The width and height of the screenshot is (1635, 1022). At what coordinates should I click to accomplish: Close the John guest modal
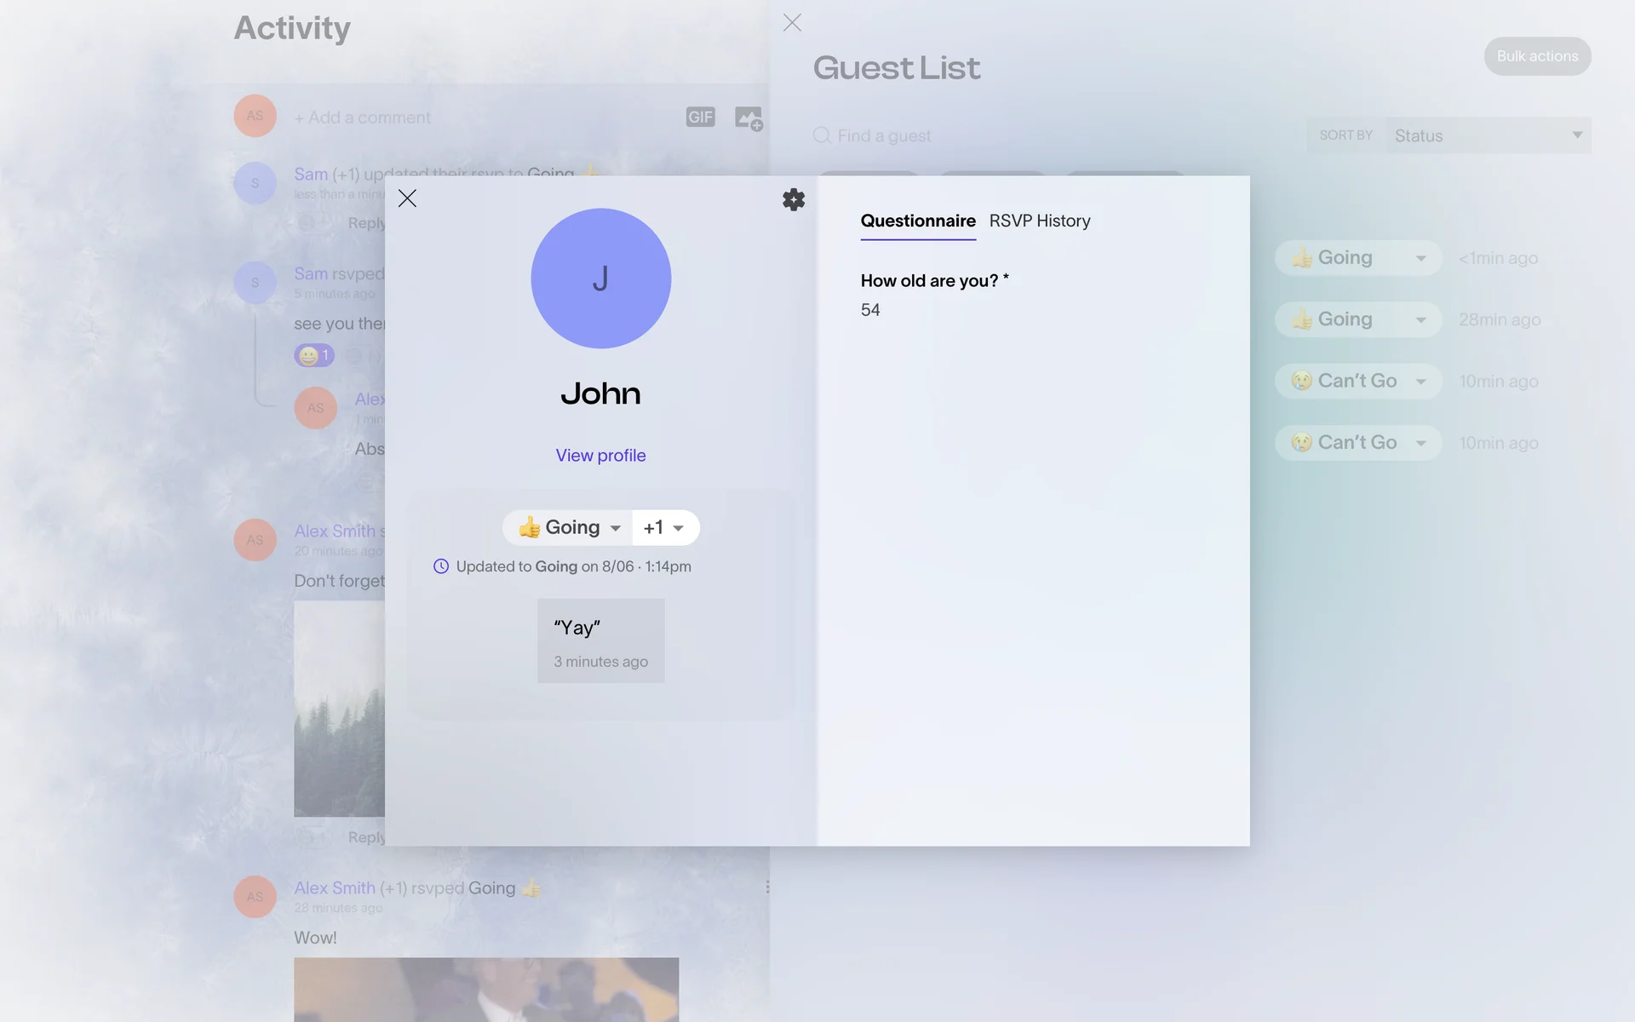coord(407,198)
